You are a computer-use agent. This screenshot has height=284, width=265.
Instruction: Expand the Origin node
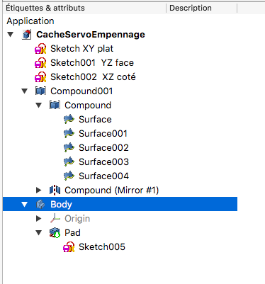39,219
